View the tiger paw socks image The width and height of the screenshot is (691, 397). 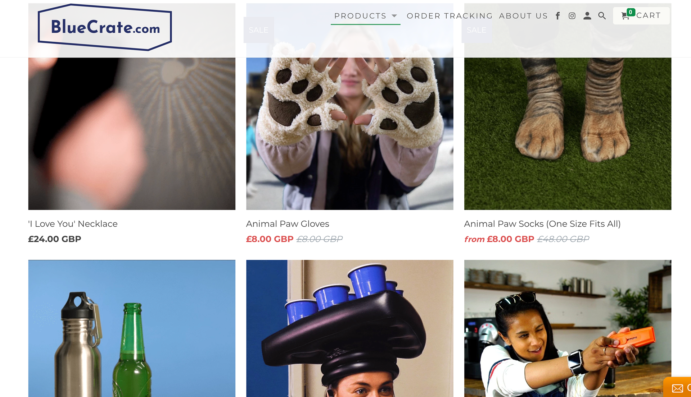(x=568, y=107)
